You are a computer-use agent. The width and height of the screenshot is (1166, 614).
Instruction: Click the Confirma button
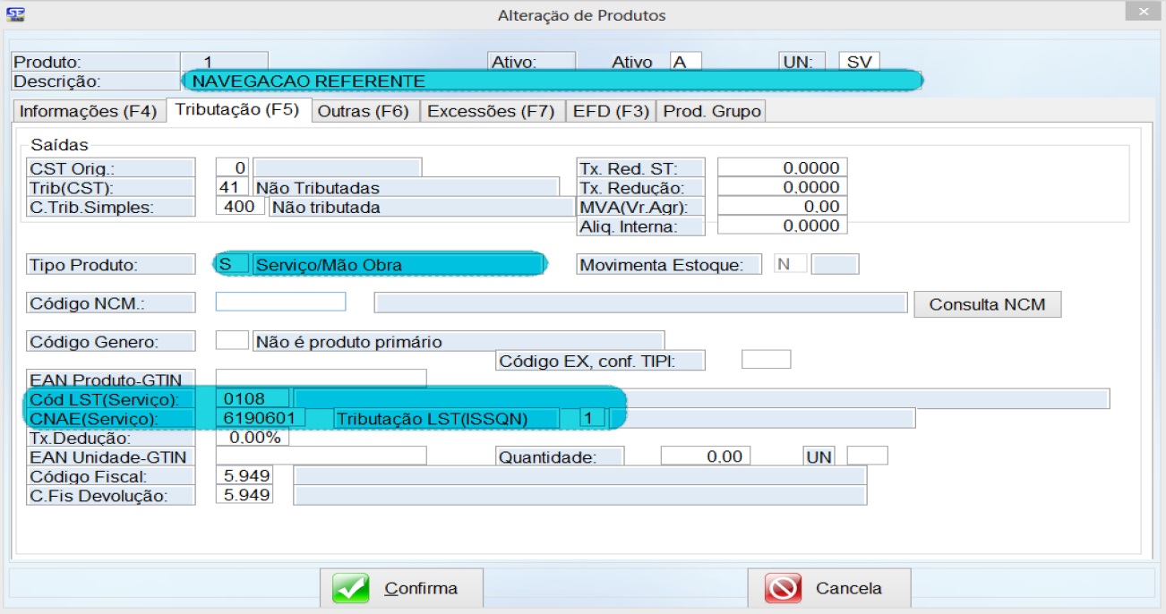[401, 588]
